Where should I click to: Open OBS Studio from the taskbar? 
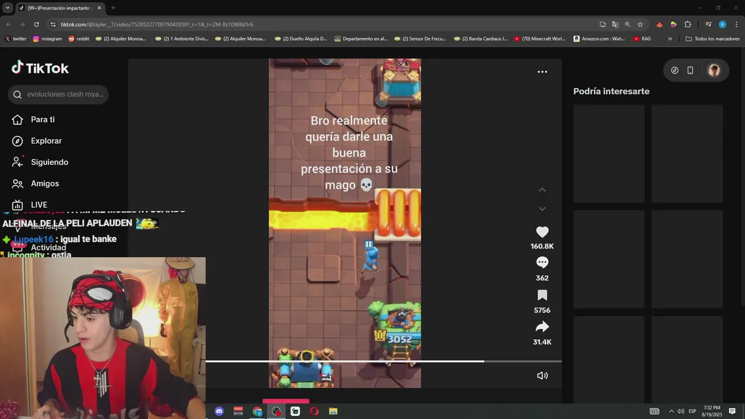(276, 411)
